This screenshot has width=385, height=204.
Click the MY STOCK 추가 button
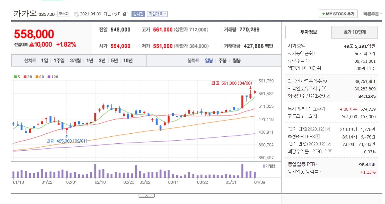coord(338,14)
